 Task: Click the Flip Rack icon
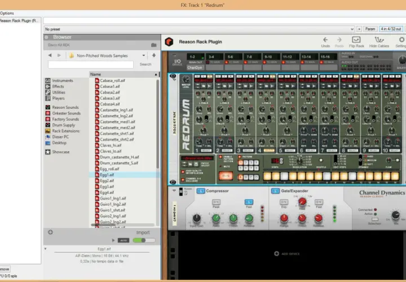[356, 39]
